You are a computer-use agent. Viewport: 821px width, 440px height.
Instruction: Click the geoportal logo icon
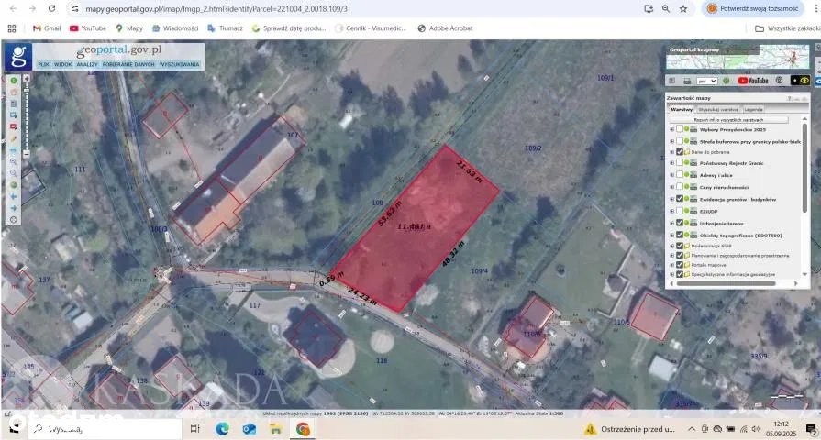coord(17,56)
